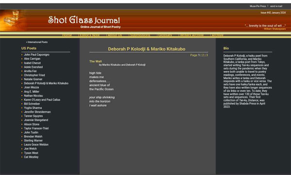Open Karen O'Leary and Paul Callus
The image size is (291, 175).
(x=42, y=100)
